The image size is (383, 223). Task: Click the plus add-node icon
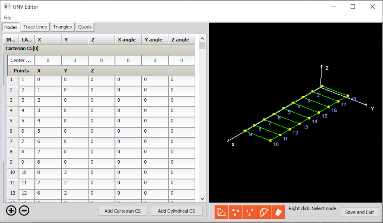pos(11,211)
